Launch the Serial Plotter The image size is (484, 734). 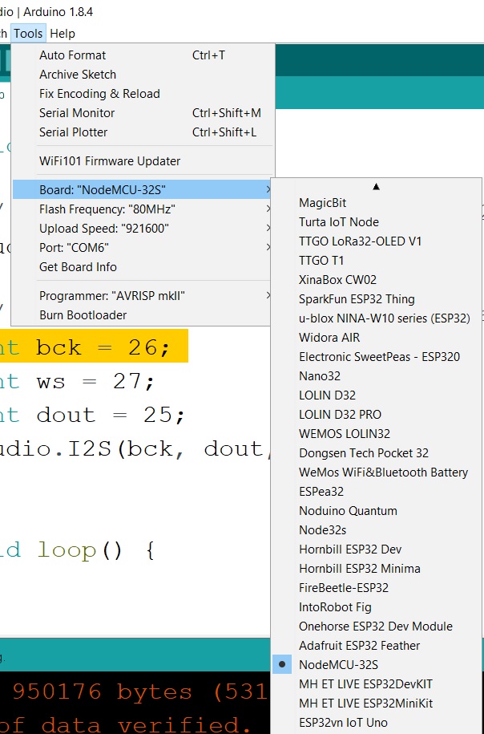[x=142, y=132]
